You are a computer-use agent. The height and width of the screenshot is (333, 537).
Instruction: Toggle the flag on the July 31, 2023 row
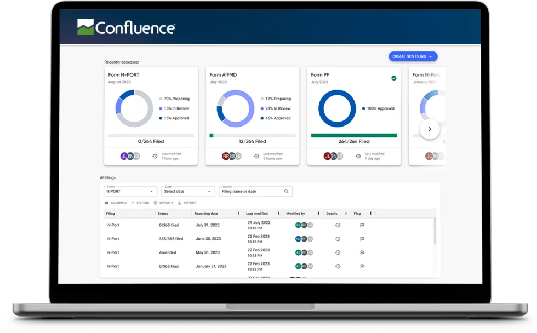click(362, 225)
